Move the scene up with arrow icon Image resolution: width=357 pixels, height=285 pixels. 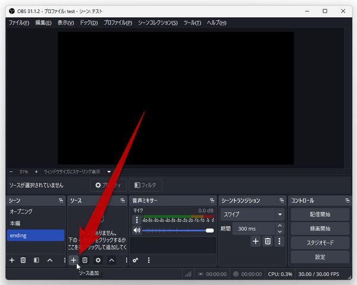[x=50, y=260]
